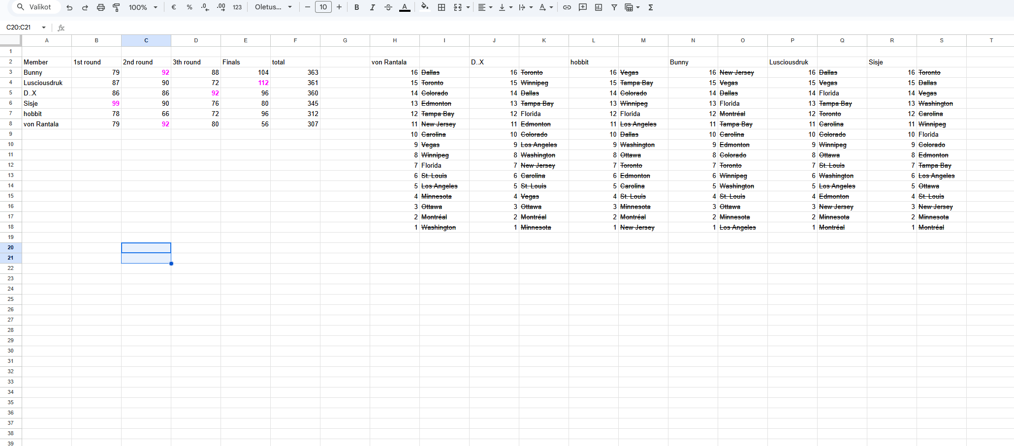Open the cell borders options
This screenshot has height=446, width=1014.
pyautogui.click(x=442, y=7)
